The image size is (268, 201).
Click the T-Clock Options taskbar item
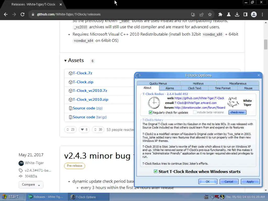[88, 197]
